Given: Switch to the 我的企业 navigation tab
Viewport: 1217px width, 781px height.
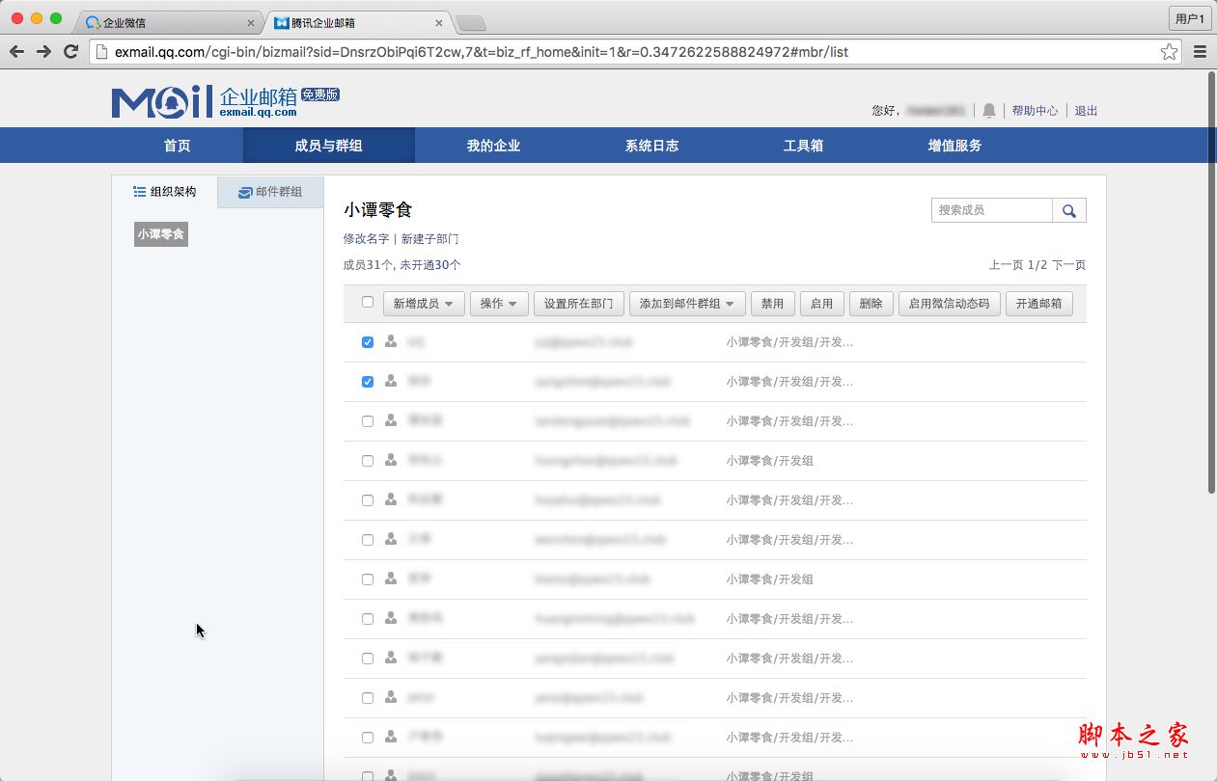Looking at the screenshot, I should [x=493, y=145].
